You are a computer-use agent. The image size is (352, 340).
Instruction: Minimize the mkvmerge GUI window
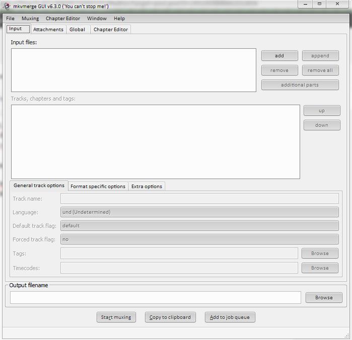tap(305, 4)
